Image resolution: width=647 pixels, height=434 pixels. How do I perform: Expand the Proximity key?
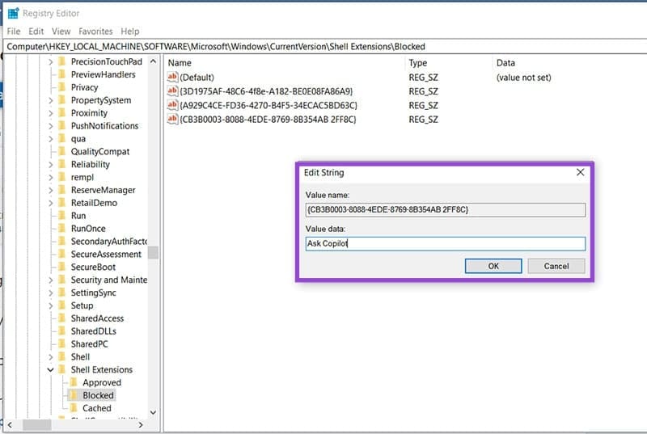click(x=50, y=113)
